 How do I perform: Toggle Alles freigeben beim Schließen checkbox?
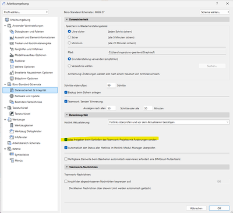66,140
